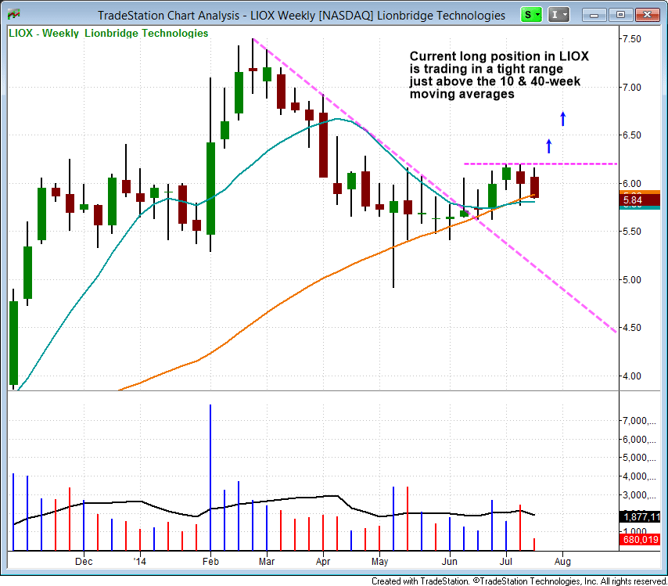Viewport: 668px width, 586px height.
Task: Click the Jul date axis label
Action: pyautogui.click(x=505, y=562)
